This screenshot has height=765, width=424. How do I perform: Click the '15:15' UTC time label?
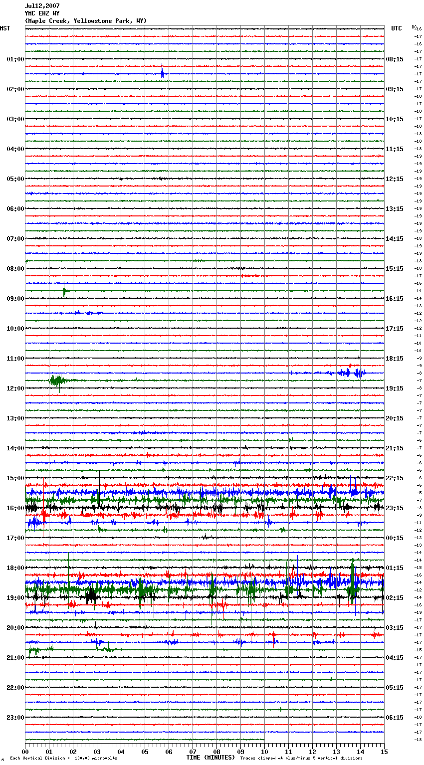[x=395, y=269]
